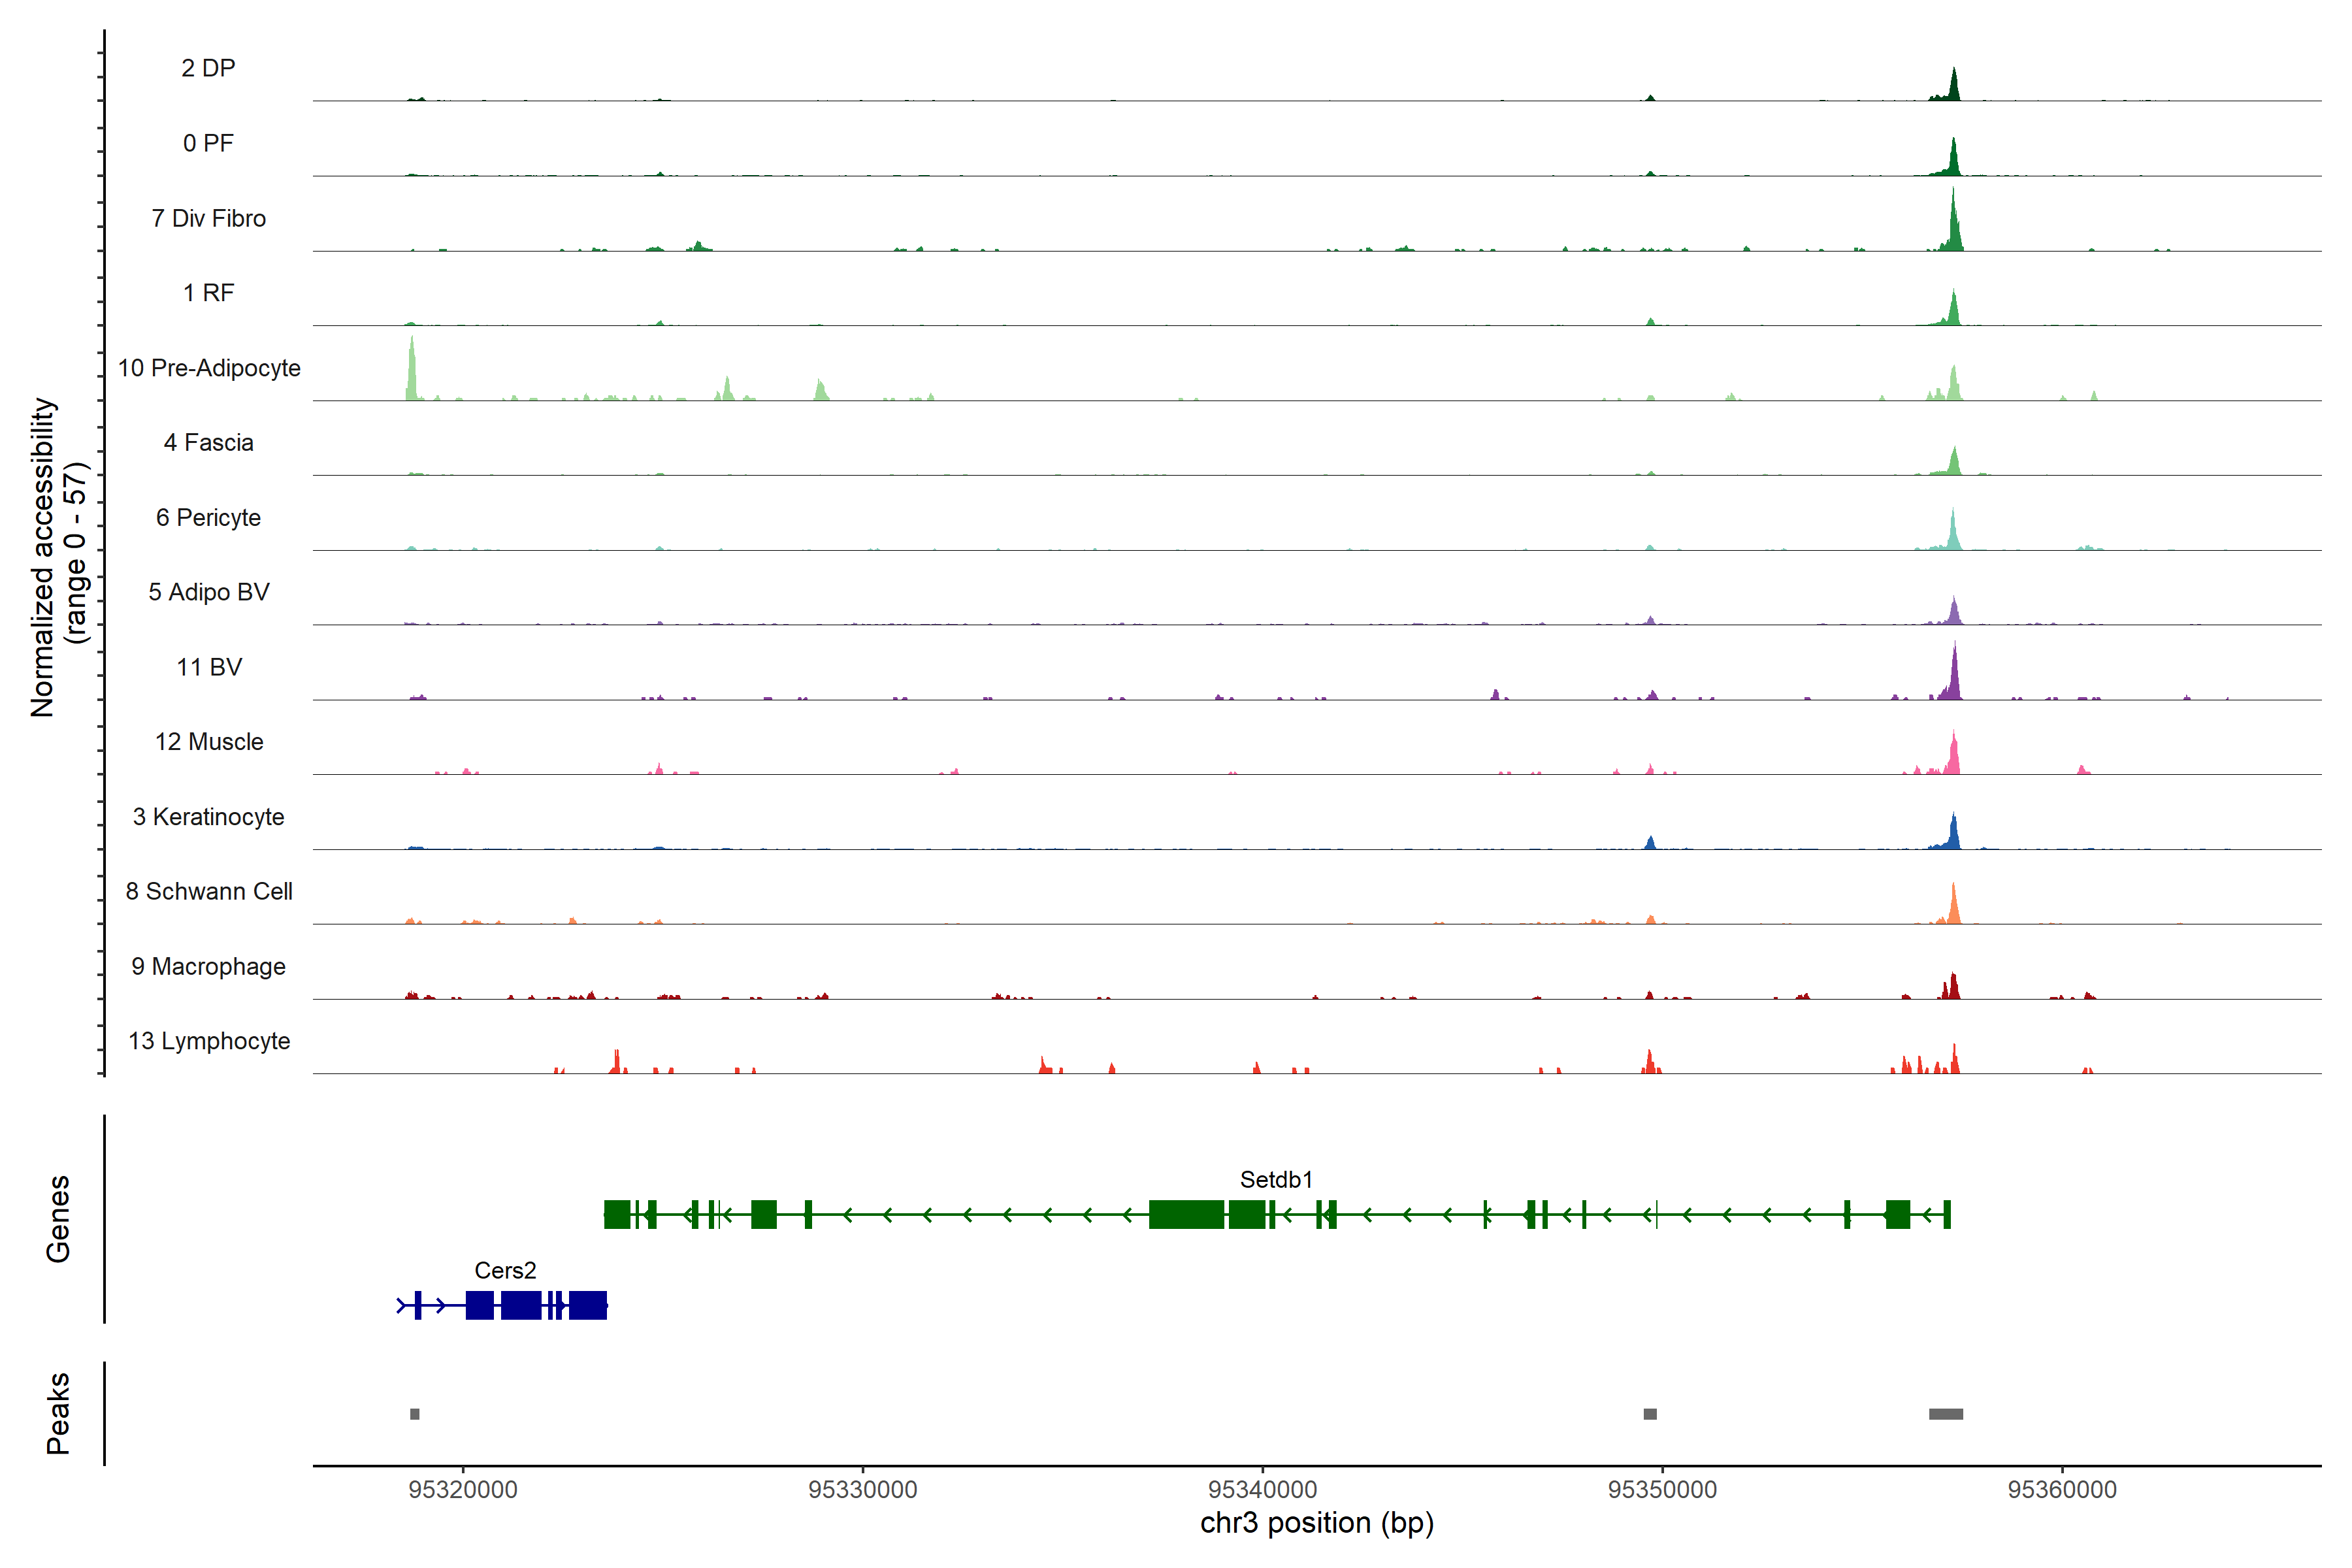Click the 10 Pre-Adipocyte track label

209,368
